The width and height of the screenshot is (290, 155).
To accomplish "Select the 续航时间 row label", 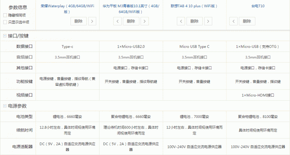I will coord(25,130).
